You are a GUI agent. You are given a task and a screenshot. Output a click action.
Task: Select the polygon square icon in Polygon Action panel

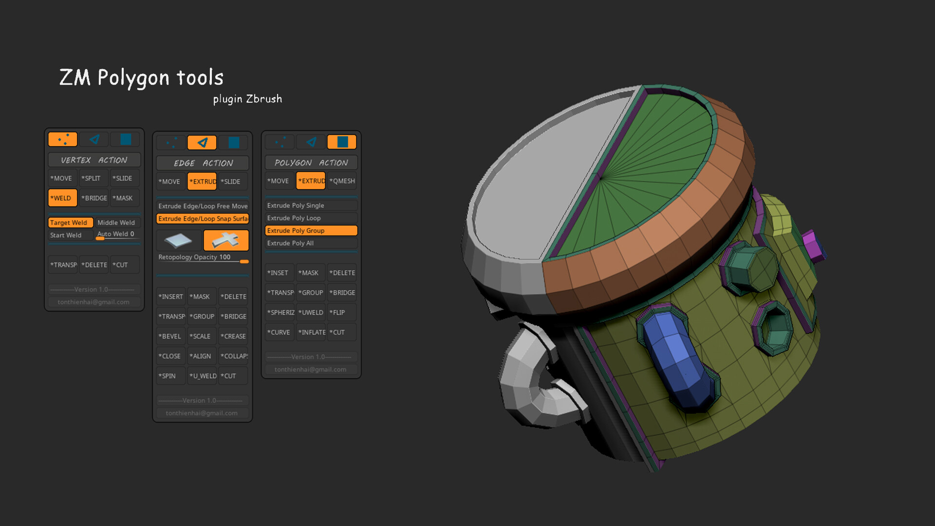(x=342, y=141)
